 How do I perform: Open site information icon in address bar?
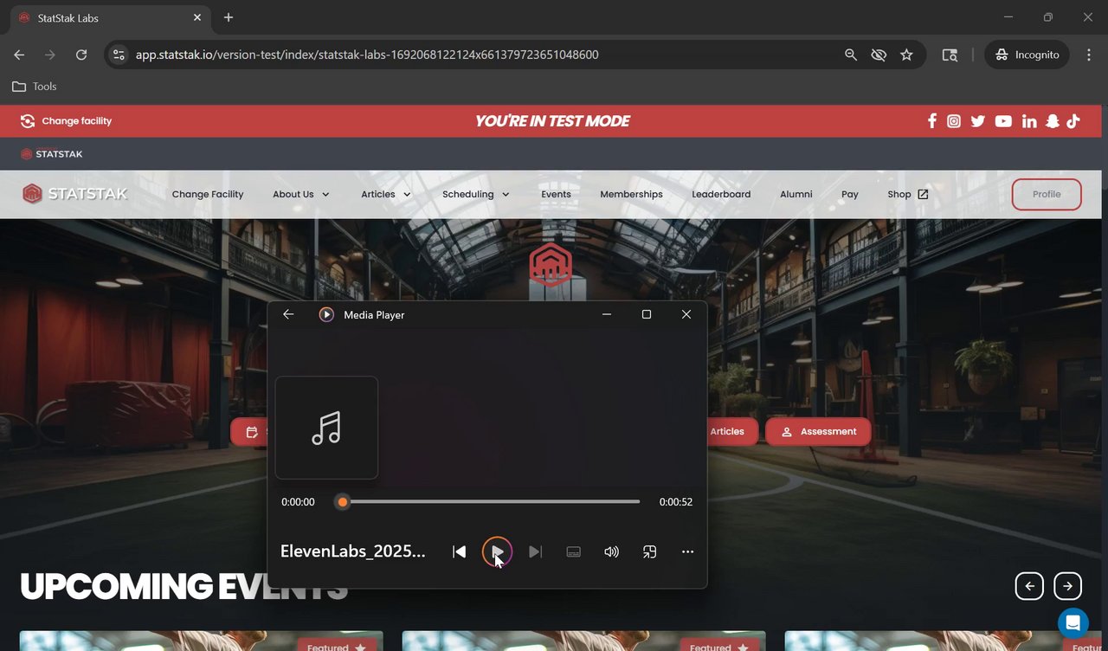(x=119, y=55)
